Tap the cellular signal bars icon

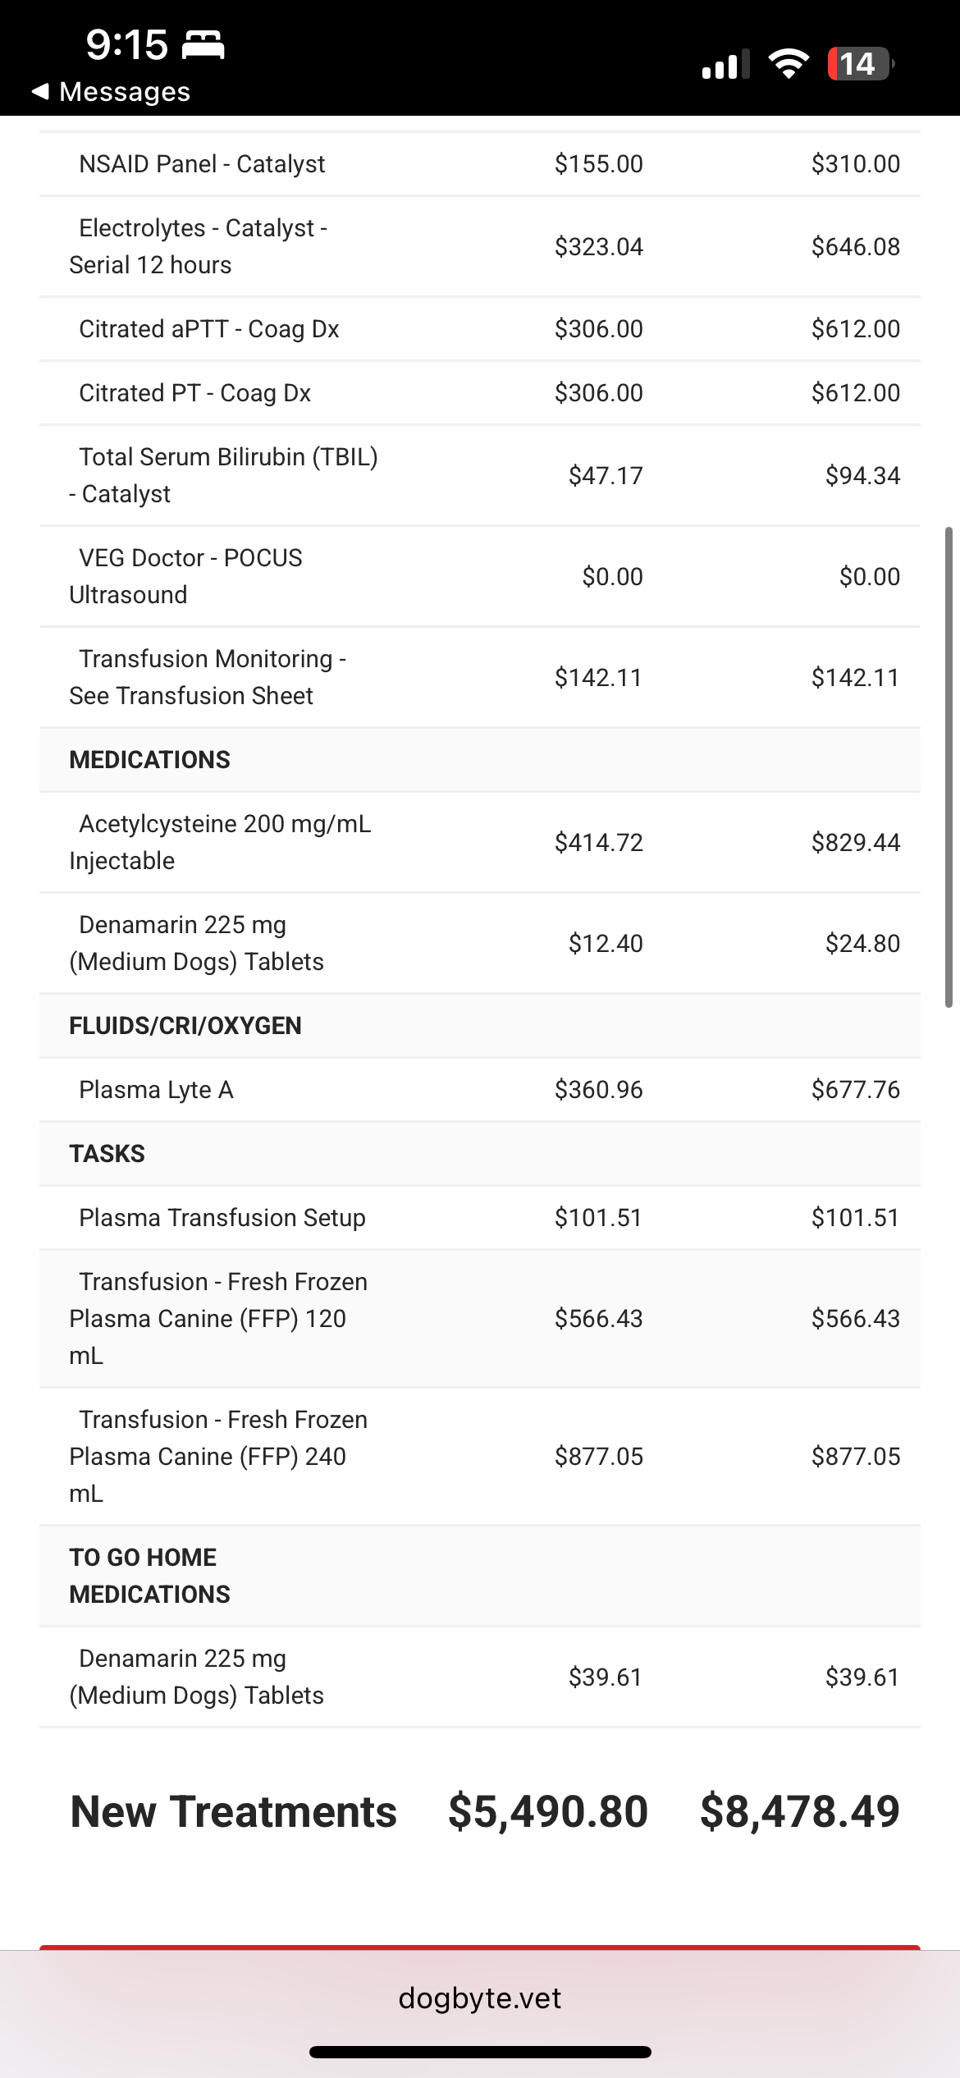click(725, 65)
